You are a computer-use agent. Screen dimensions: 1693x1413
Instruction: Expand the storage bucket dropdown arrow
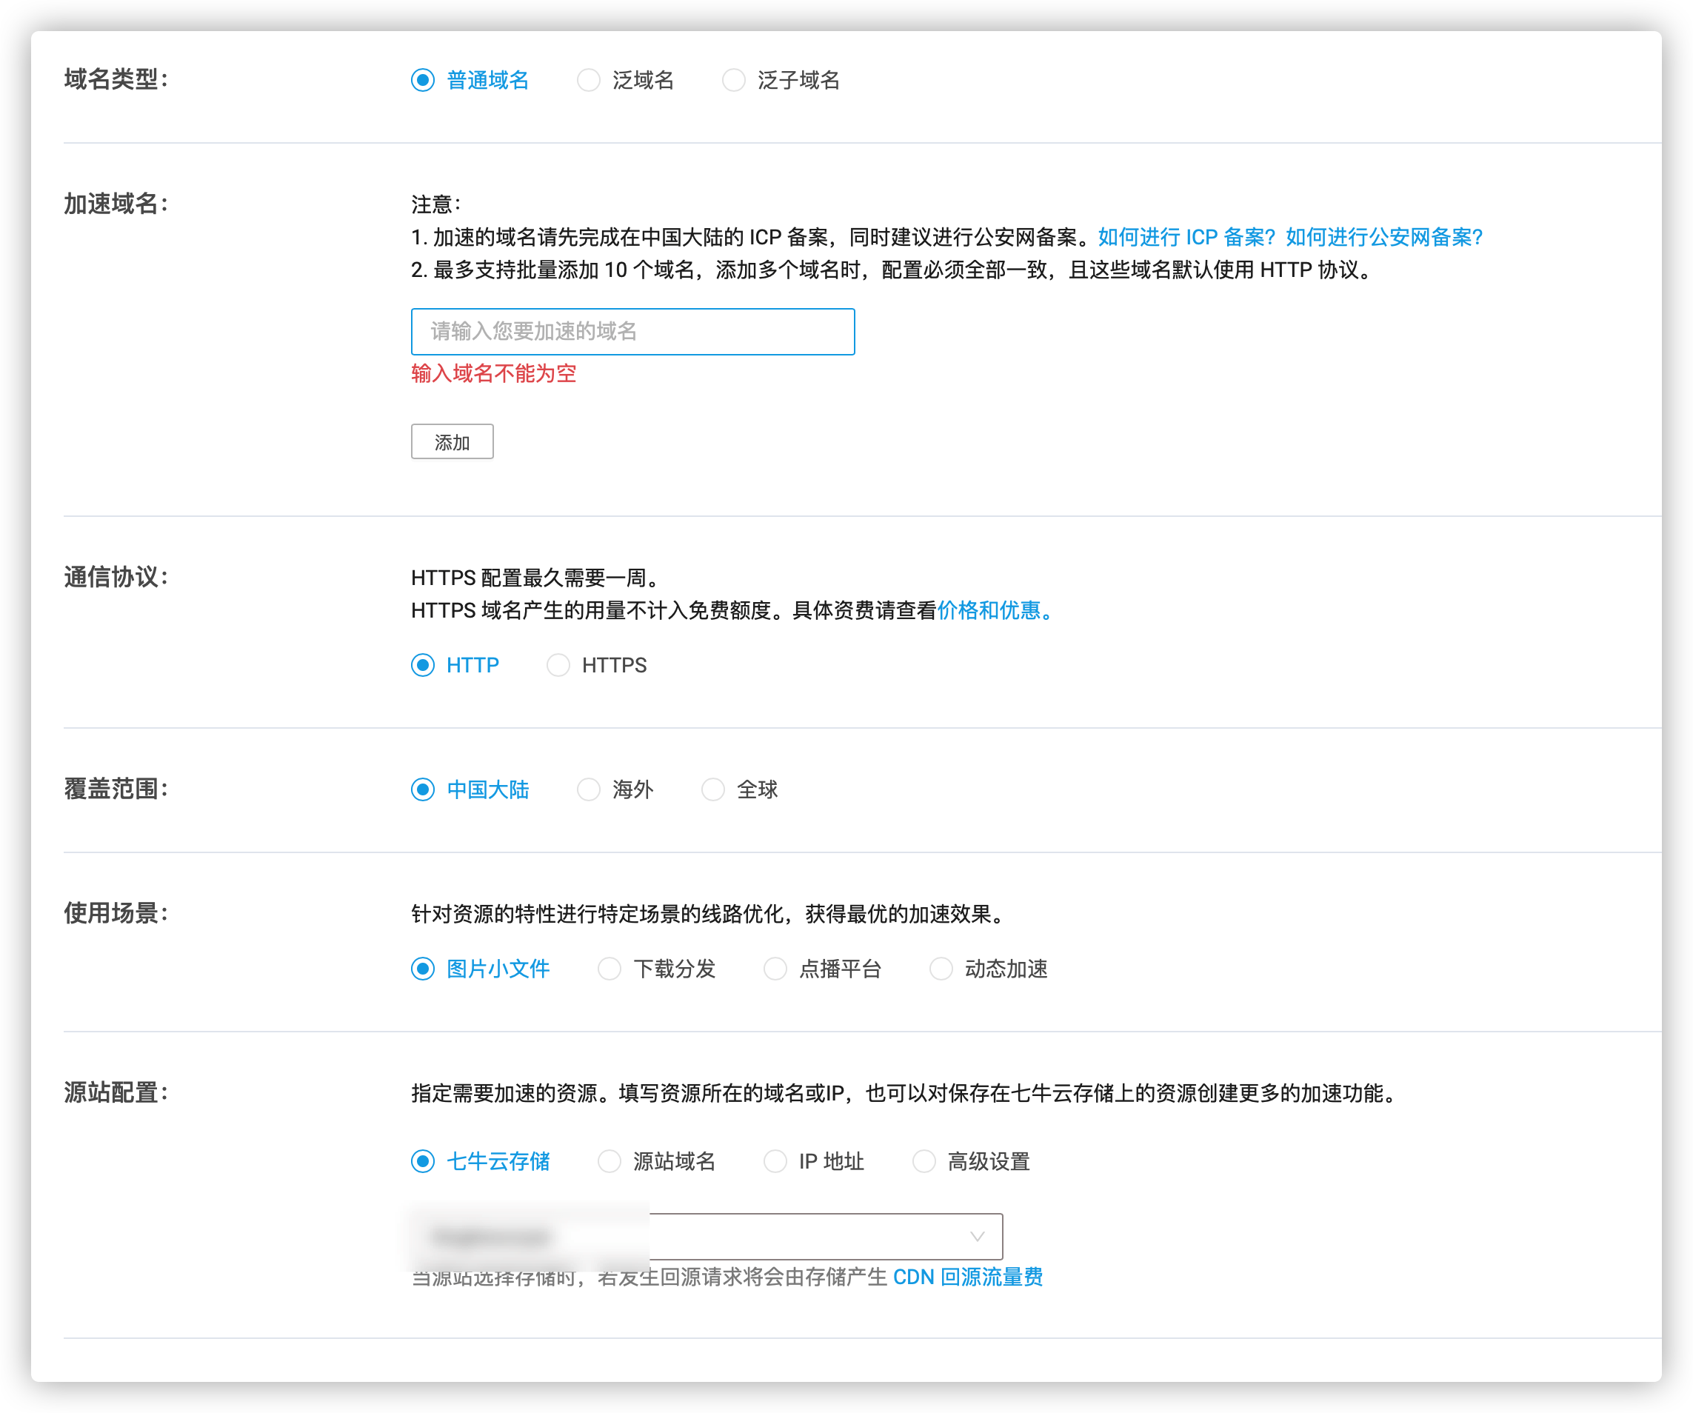coord(977,1237)
